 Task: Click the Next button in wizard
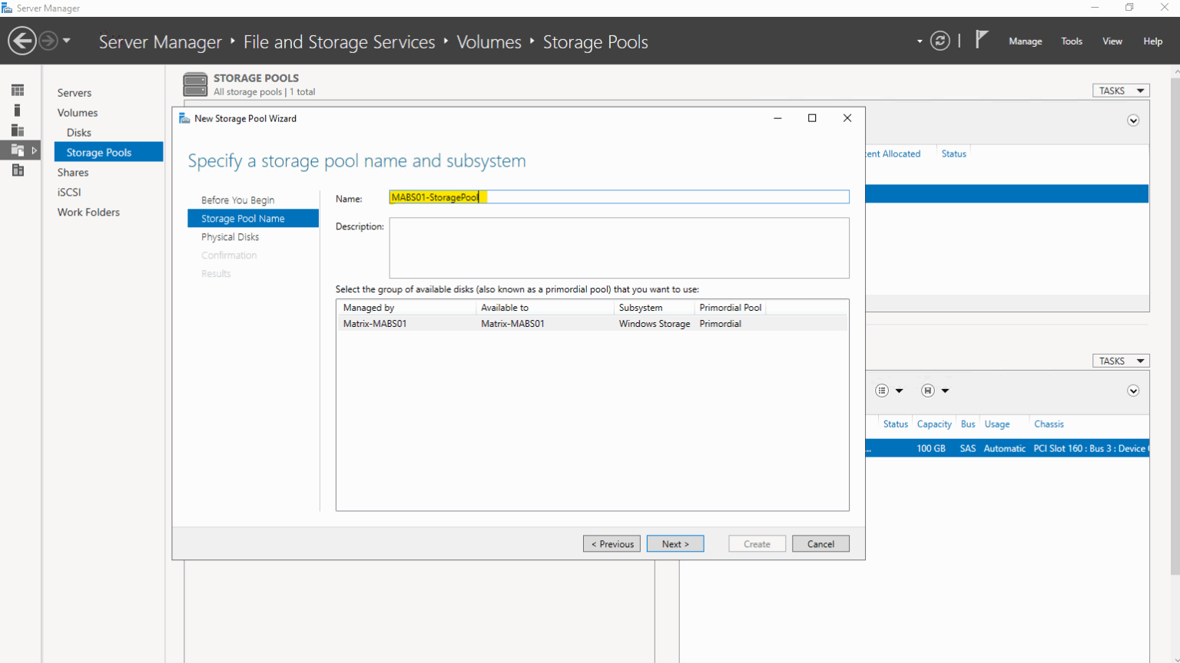(x=675, y=544)
